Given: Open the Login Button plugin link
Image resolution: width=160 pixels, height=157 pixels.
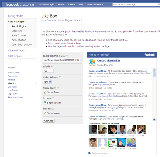Looking at the screenshot, I should click(13, 94).
